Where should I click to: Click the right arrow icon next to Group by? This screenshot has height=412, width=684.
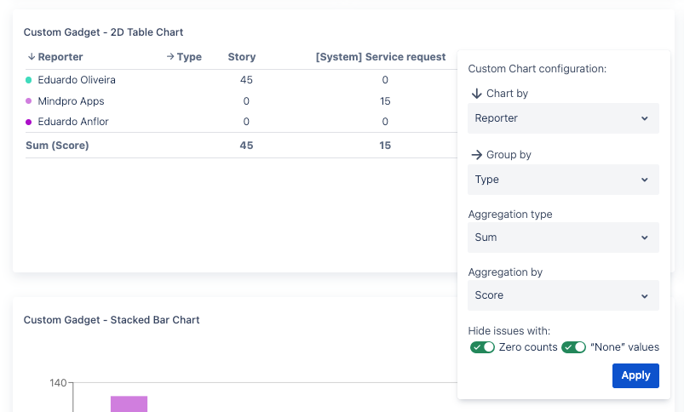click(x=476, y=155)
